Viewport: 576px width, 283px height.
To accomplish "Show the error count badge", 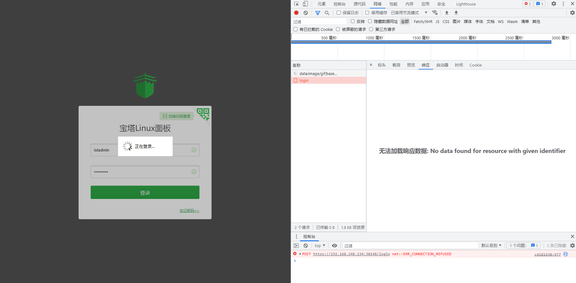I will click(x=528, y=4).
